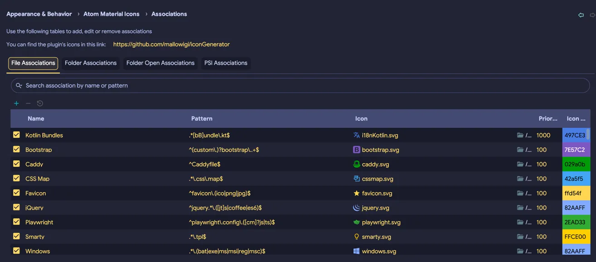Disable the jQuery association

tap(16, 207)
